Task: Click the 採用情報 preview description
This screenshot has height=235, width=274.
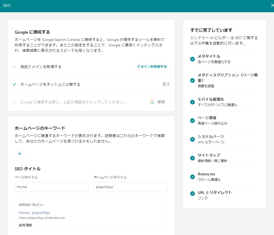Action: (25, 225)
